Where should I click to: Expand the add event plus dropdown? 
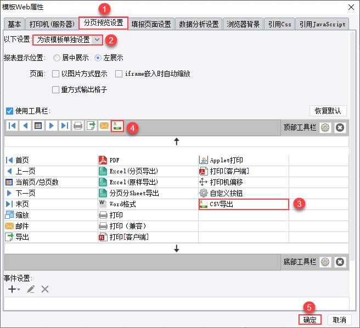[x=14, y=289]
